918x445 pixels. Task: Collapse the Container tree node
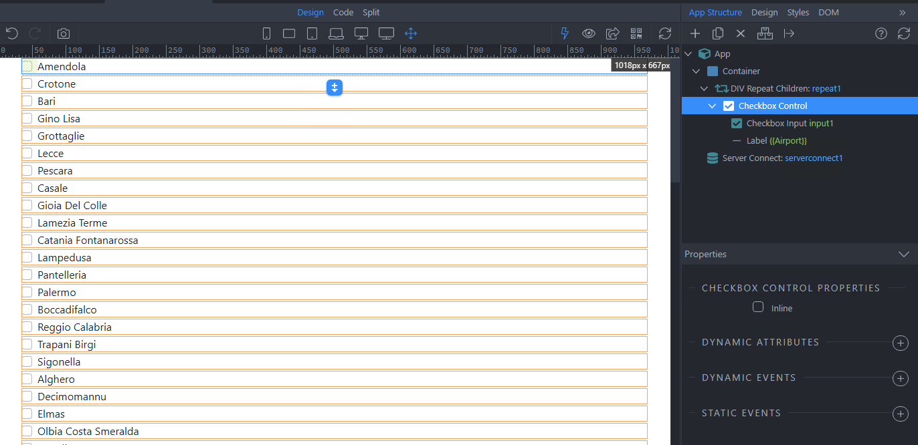pyautogui.click(x=697, y=71)
